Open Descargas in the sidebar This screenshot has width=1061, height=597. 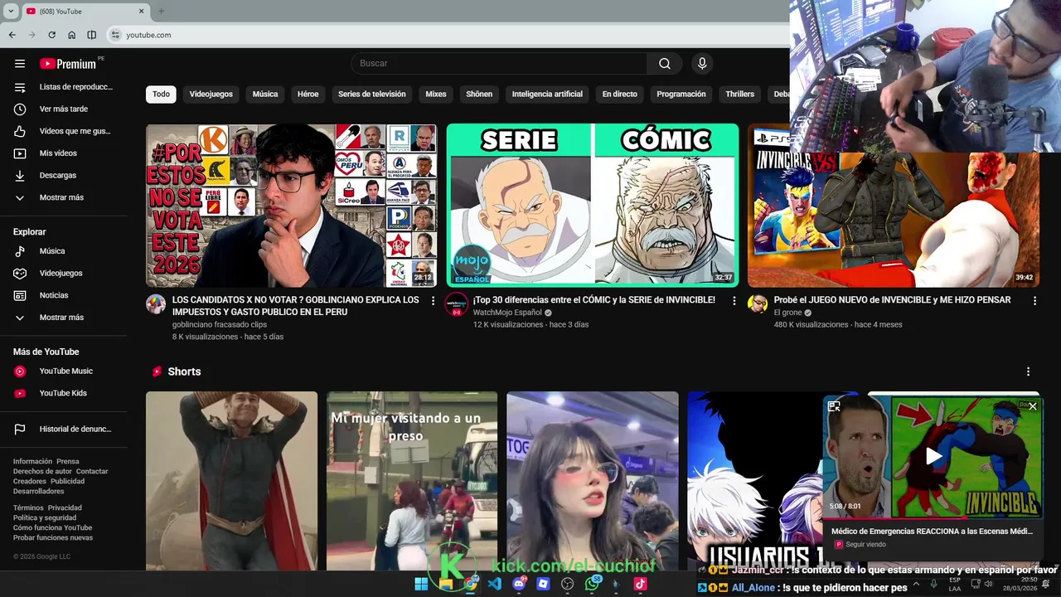pos(64,175)
